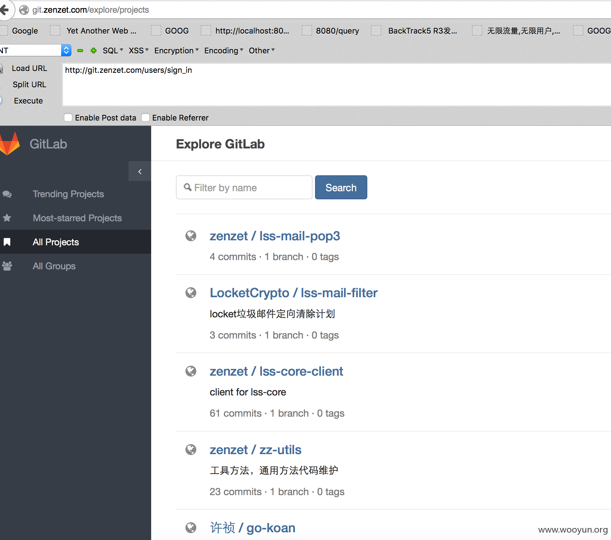Click the '工具方法，通用方法代码维护' description
This screenshot has height=540, width=611.
click(x=274, y=470)
